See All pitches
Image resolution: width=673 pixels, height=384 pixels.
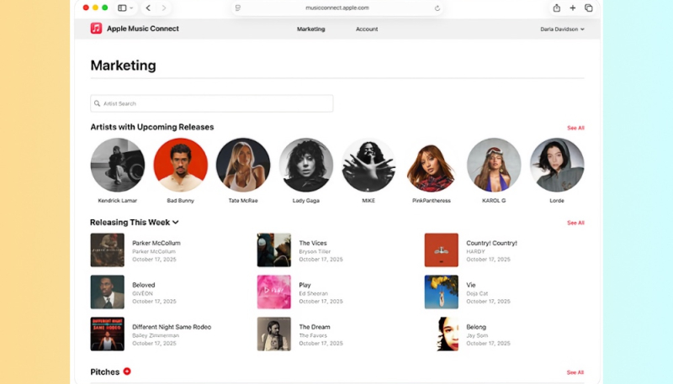575,372
